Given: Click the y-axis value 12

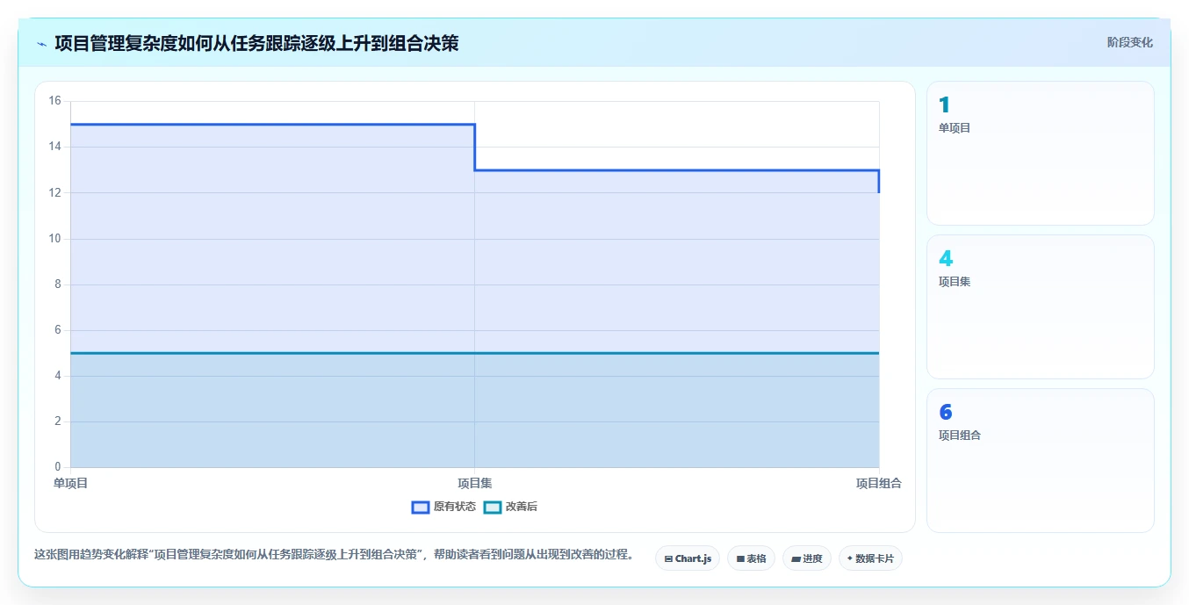Looking at the screenshot, I should (x=54, y=192).
